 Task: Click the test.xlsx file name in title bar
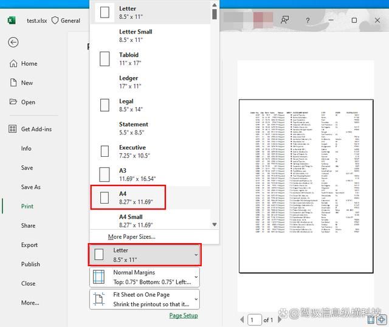point(36,21)
